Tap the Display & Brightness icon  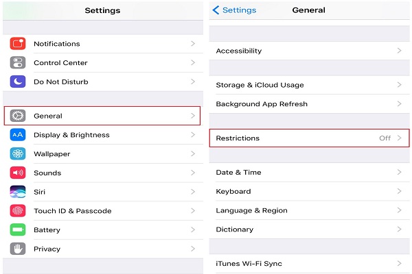coord(18,135)
